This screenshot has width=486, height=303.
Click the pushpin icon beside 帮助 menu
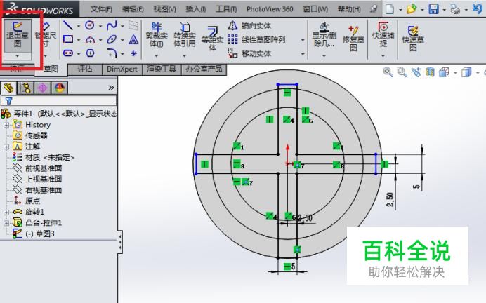(x=374, y=8)
